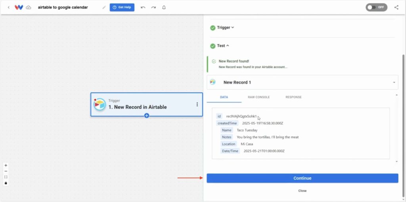Click the Continue button
Screen dimensions: 406x202
coord(303,178)
